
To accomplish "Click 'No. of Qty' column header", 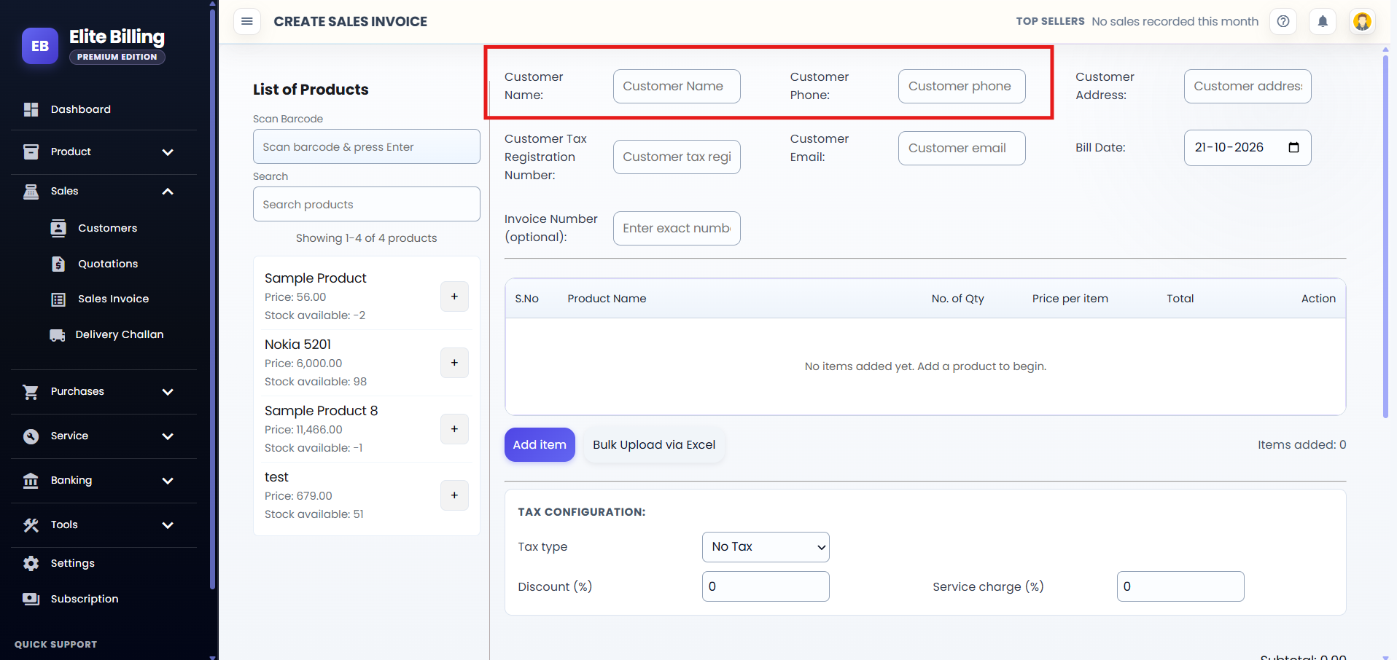I will click(957, 299).
